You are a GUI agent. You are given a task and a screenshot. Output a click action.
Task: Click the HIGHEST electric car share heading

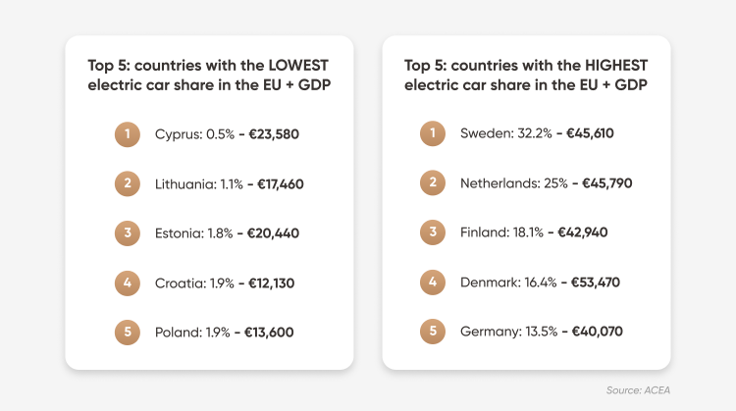pos(526,76)
